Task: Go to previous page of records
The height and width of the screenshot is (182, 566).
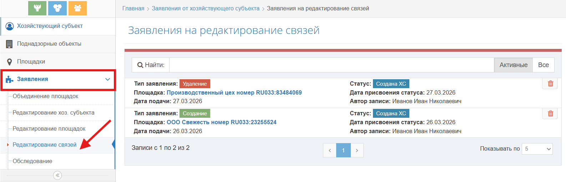Action: (x=330, y=150)
